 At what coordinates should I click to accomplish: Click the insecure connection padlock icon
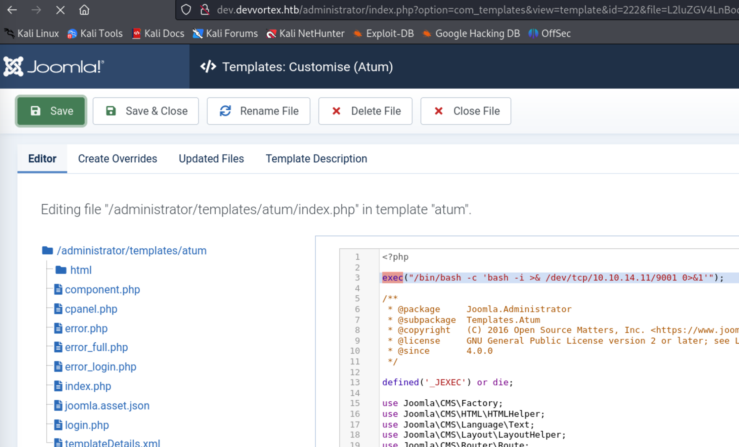coord(205,10)
